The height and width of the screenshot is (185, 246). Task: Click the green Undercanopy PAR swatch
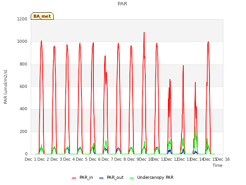131,178
